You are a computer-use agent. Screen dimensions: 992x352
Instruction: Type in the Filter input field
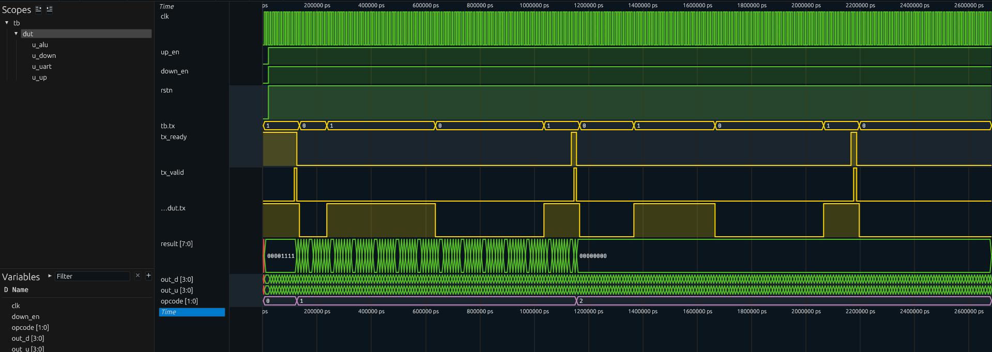(x=92, y=276)
